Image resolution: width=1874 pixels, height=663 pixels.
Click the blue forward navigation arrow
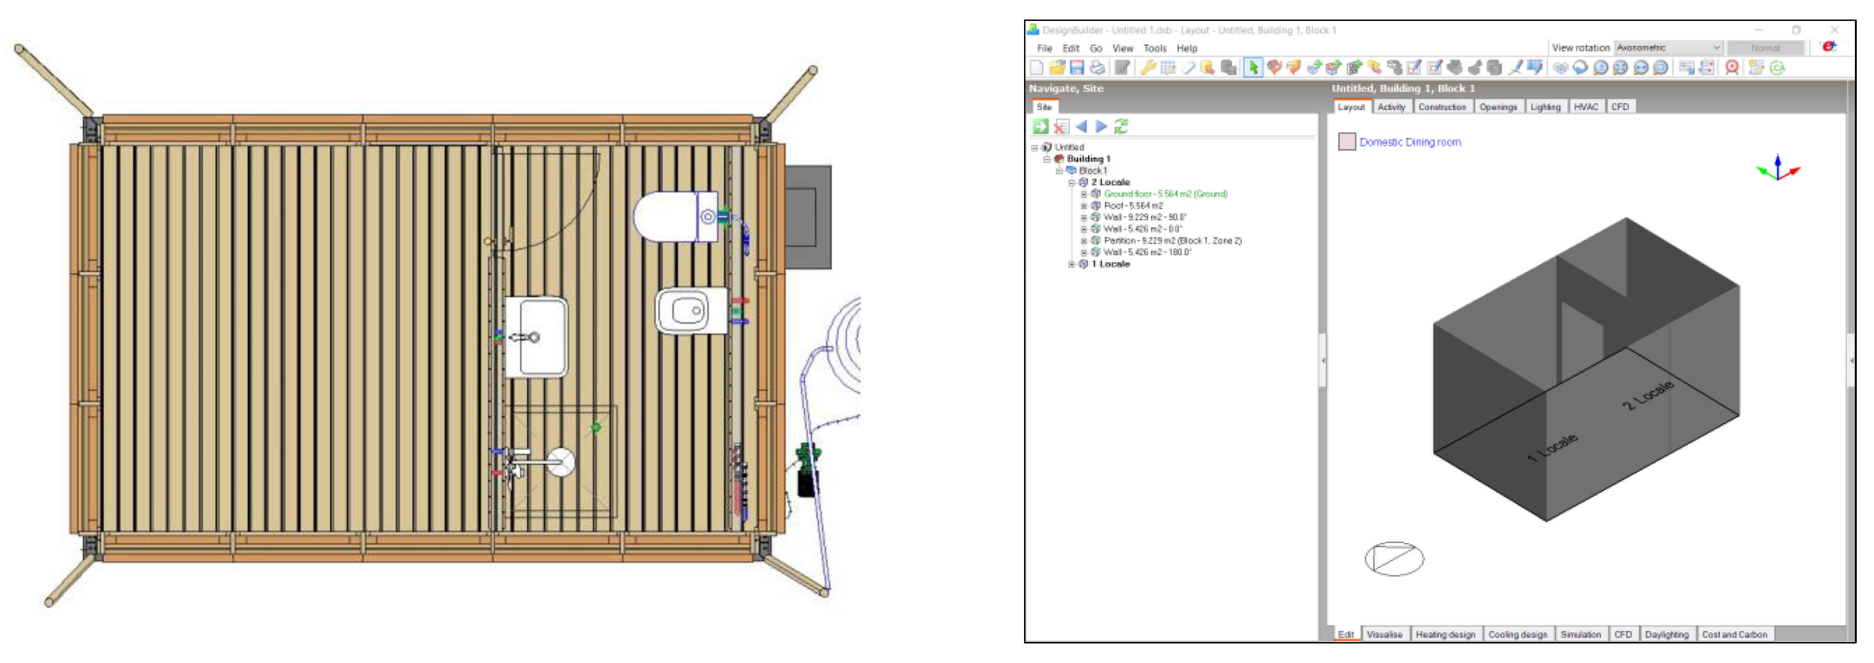(1101, 126)
